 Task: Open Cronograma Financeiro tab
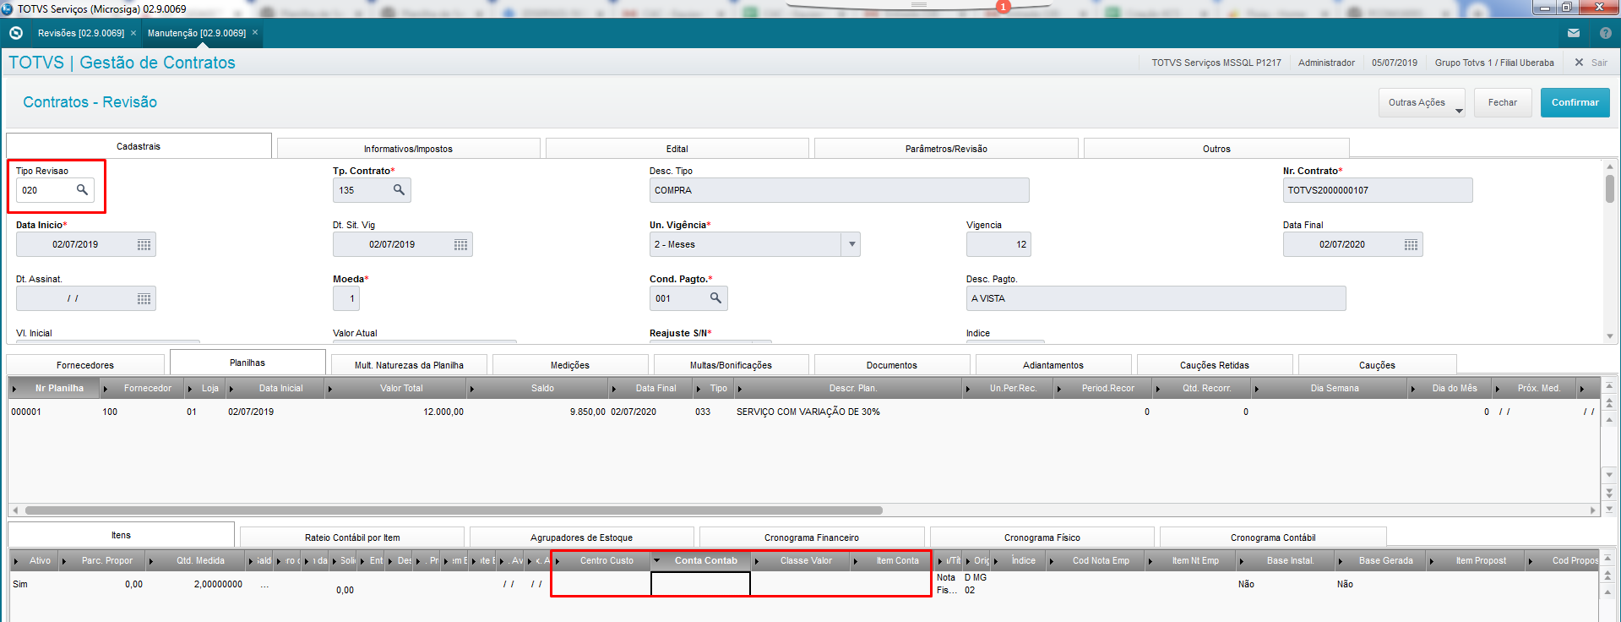click(x=812, y=537)
